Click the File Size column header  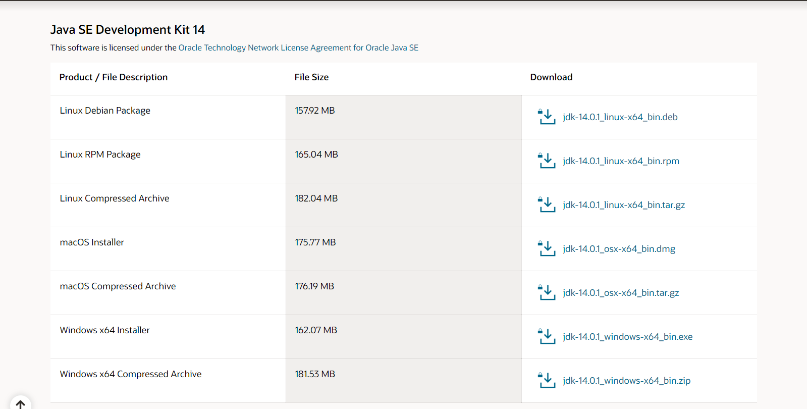point(311,77)
